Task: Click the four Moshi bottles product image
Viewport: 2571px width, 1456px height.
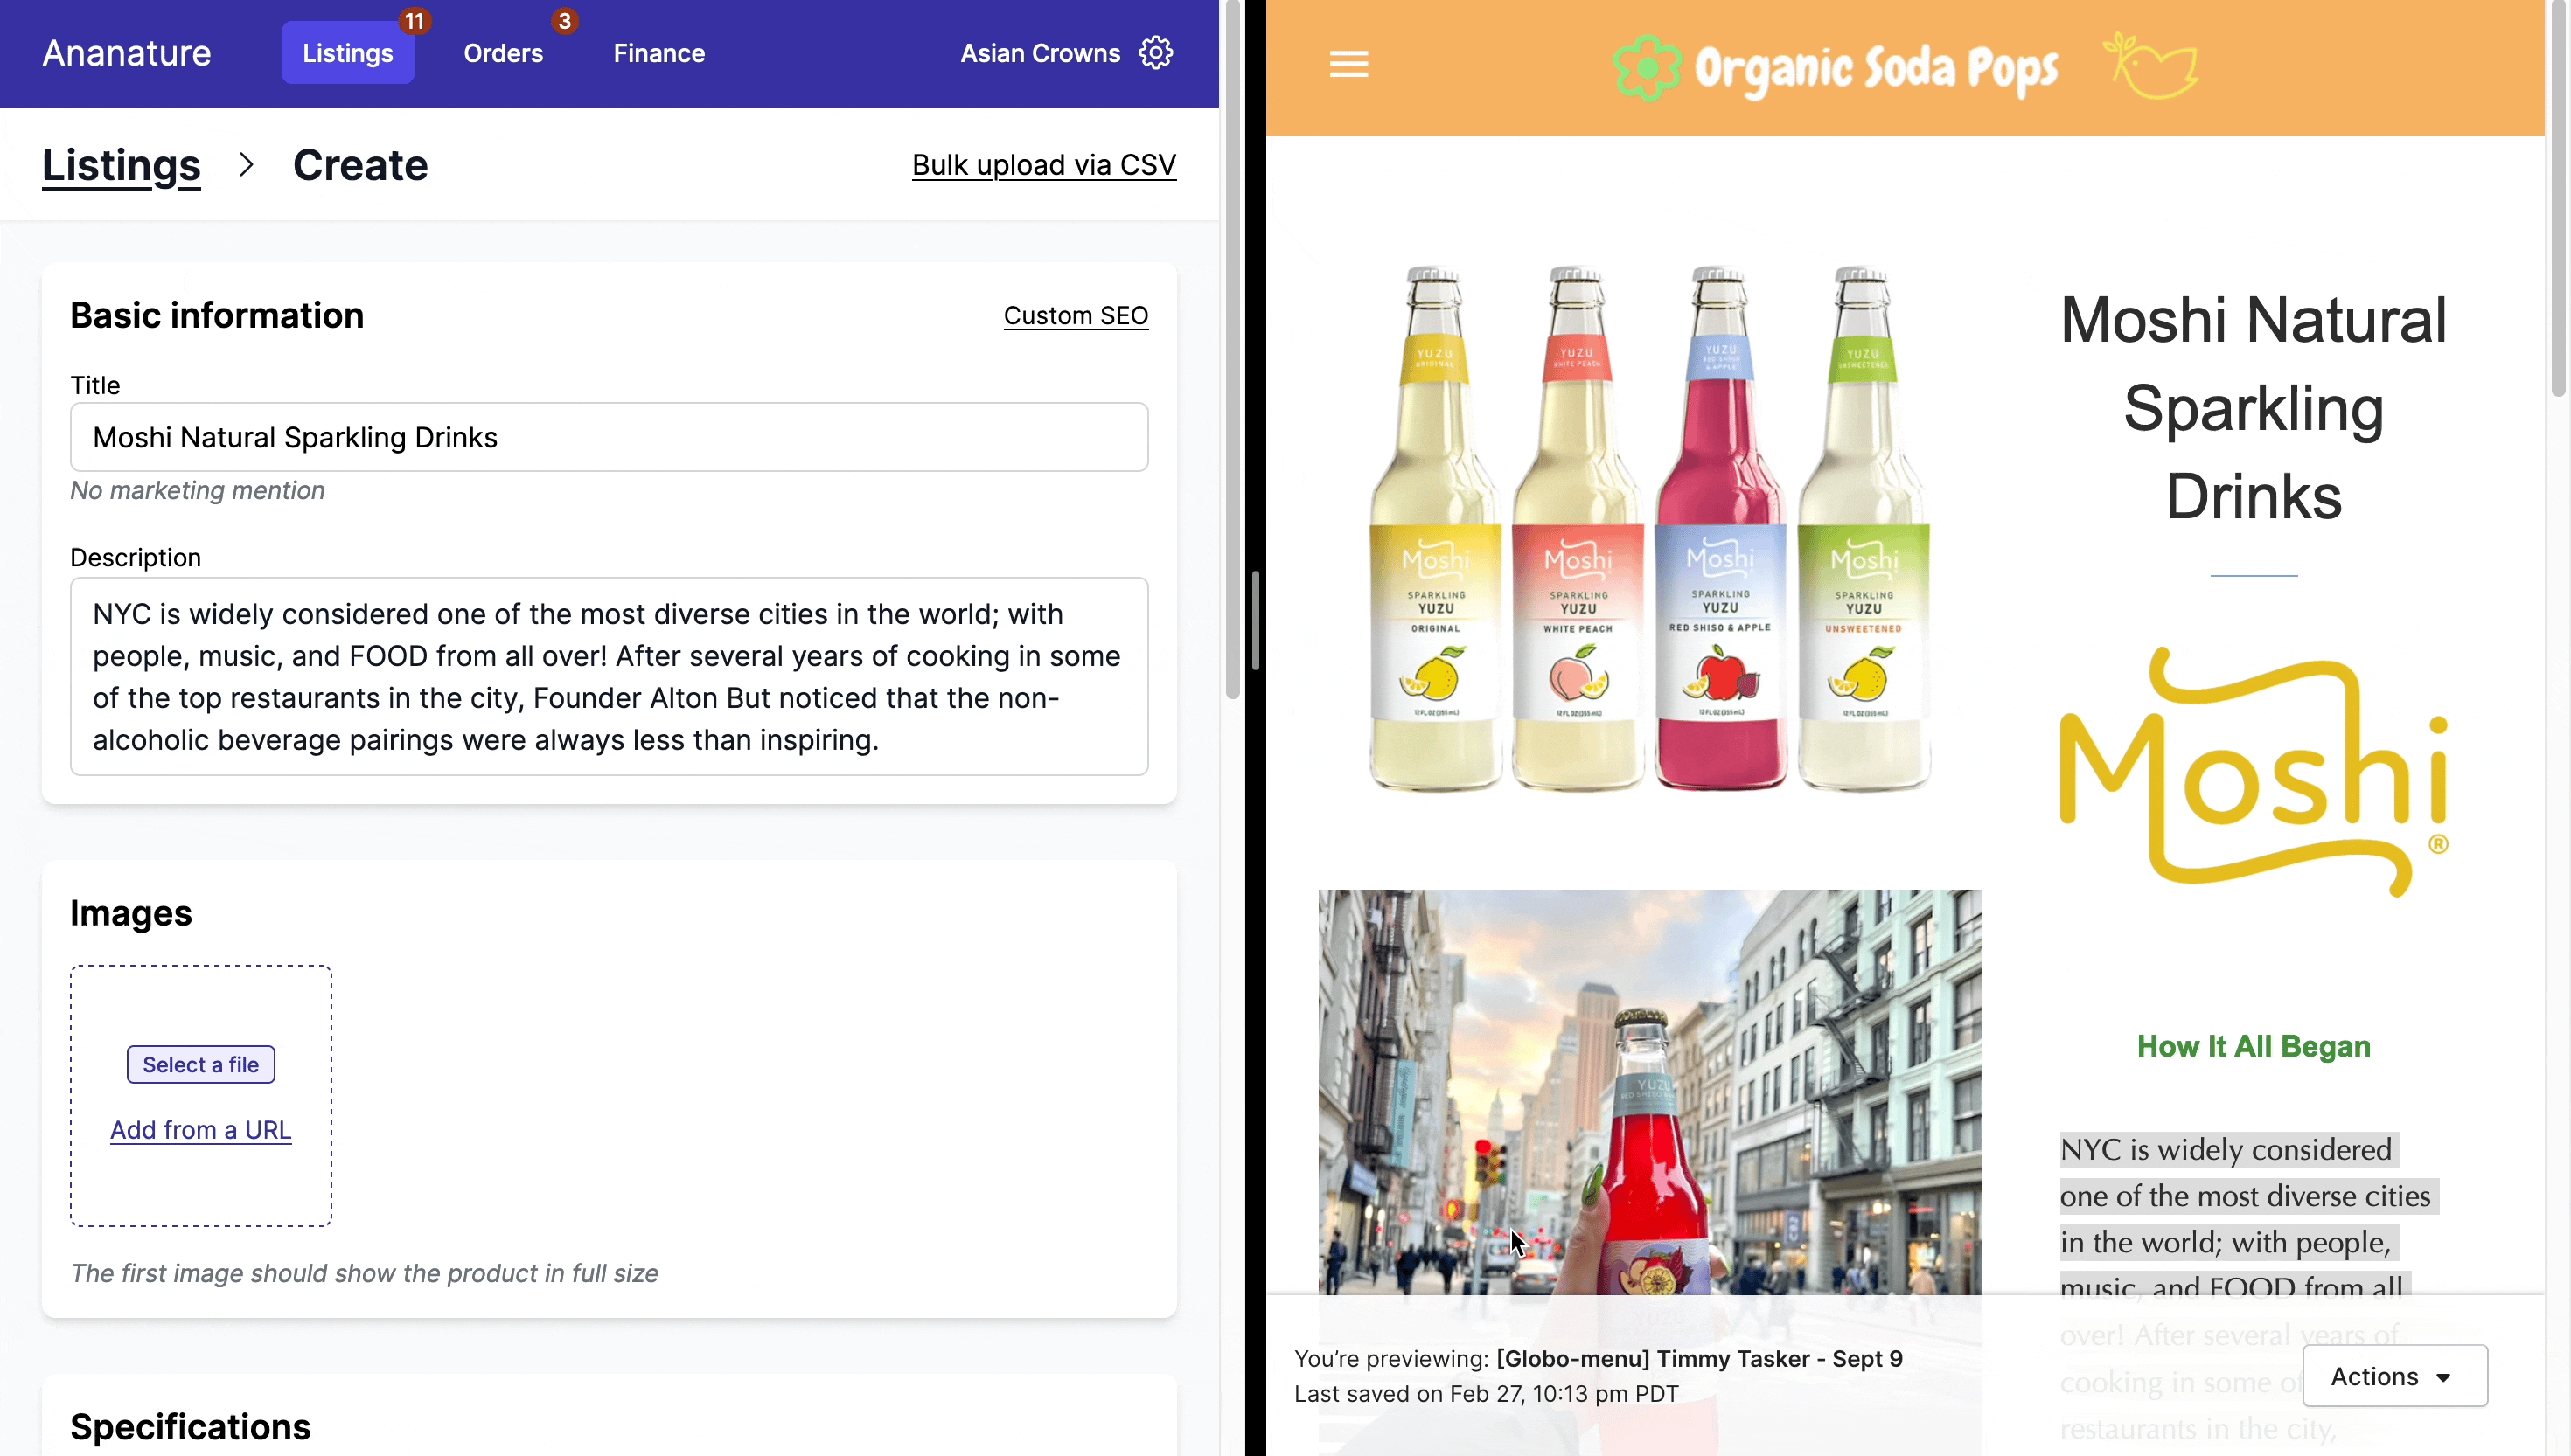Action: 1648,528
